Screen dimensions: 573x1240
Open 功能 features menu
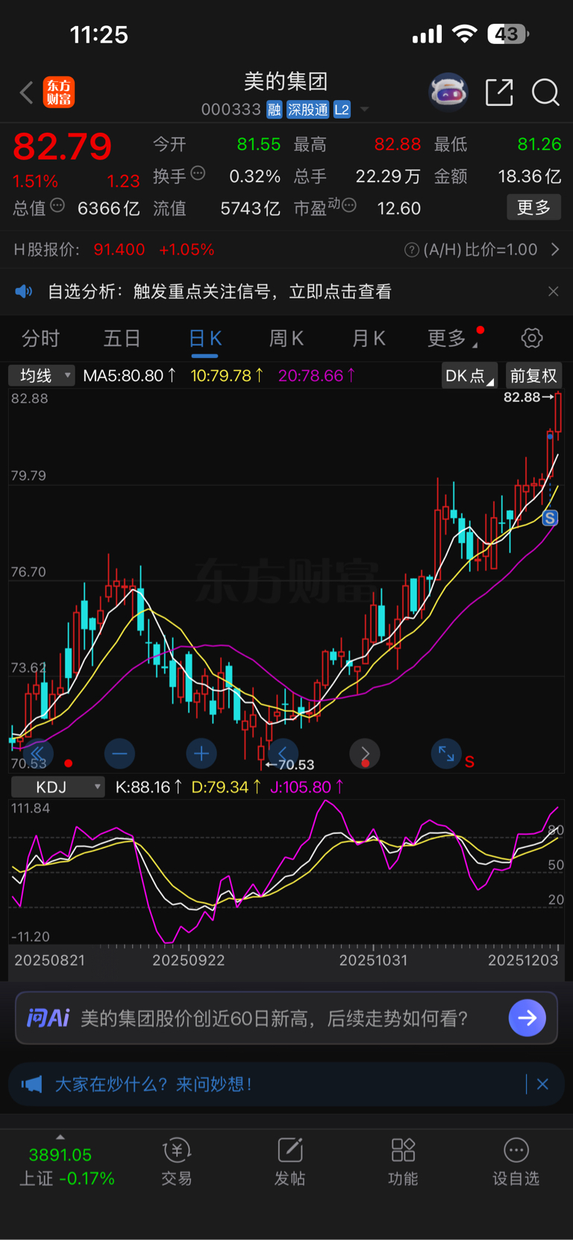pos(403,1162)
